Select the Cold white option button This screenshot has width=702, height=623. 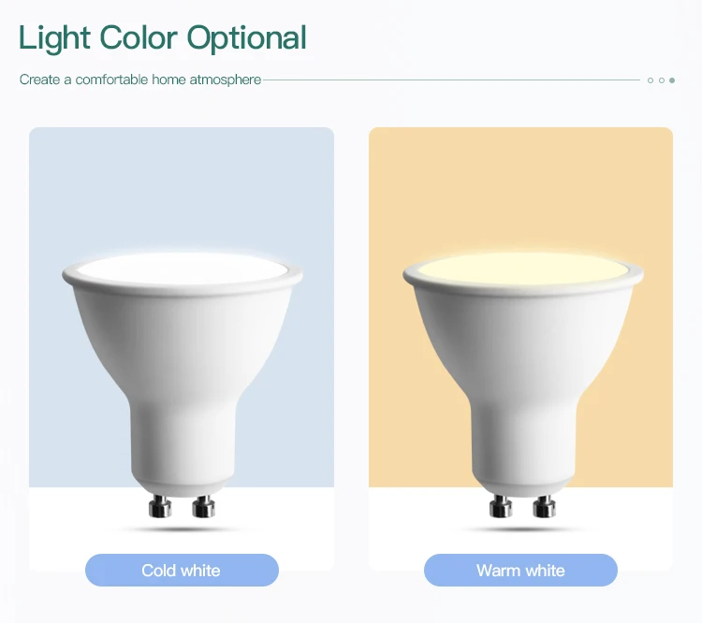point(182,571)
